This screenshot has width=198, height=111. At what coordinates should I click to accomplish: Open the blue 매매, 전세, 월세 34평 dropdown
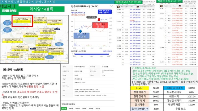click(105, 12)
